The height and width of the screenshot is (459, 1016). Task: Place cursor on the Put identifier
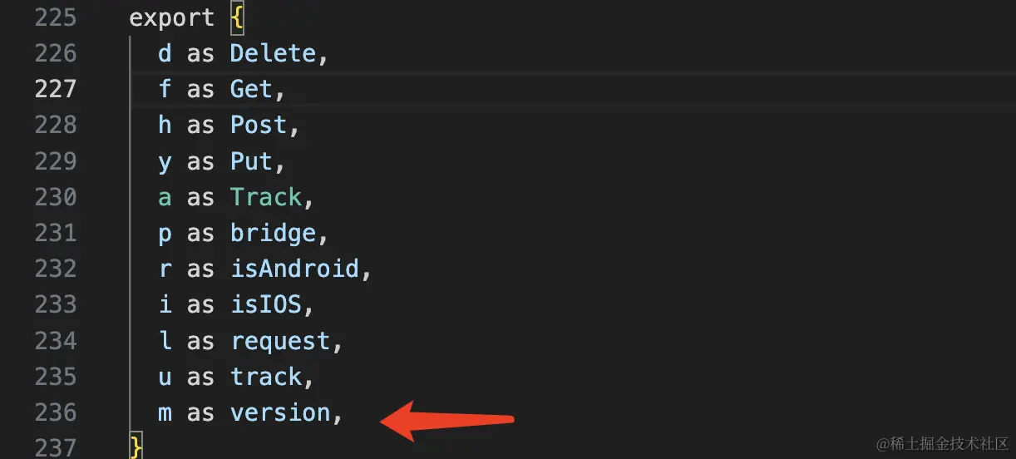click(251, 161)
